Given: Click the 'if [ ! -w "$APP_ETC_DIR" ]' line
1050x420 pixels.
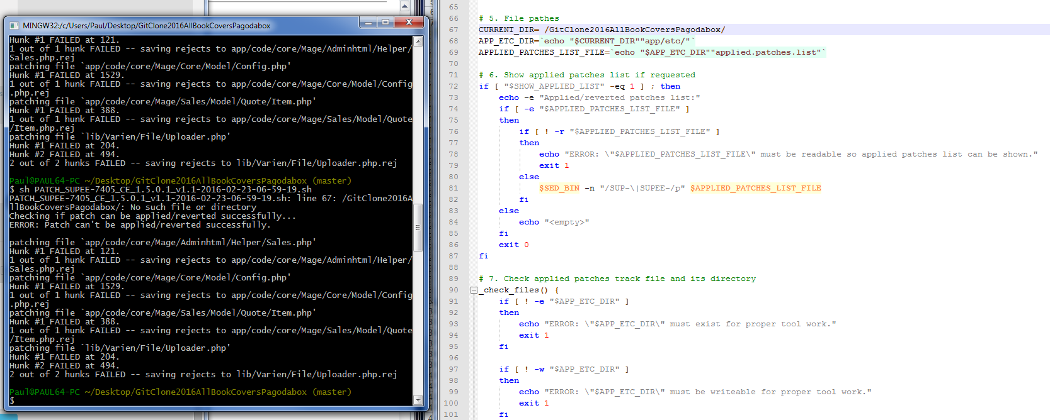Looking at the screenshot, I should click(x=564, y=369).
